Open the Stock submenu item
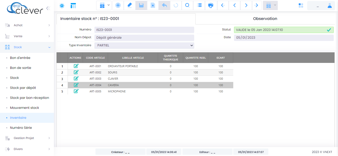This screenshot has width=338, height=156. [14, 78]
